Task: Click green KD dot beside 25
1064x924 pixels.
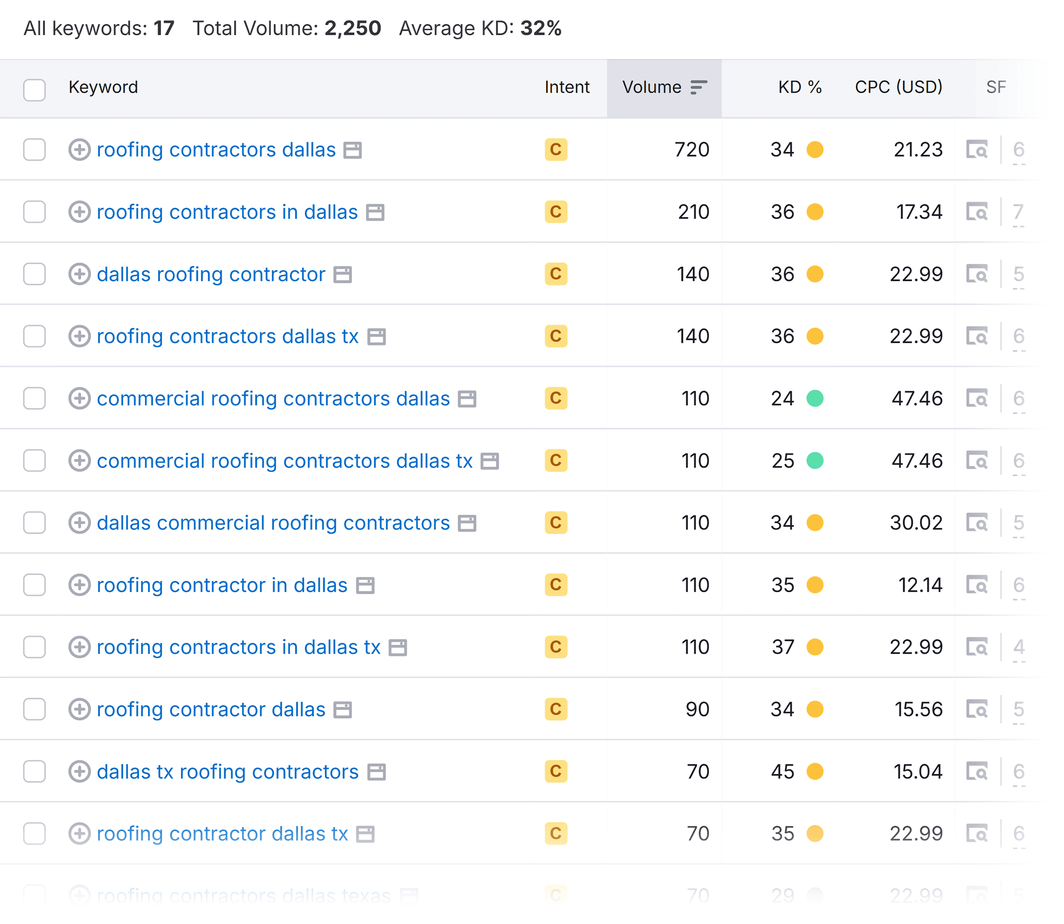Action: click(815, 460)
